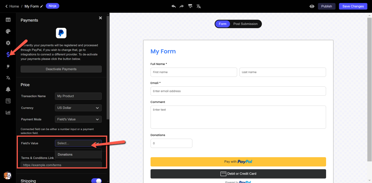Click the Comment text area

coord(238,117)
